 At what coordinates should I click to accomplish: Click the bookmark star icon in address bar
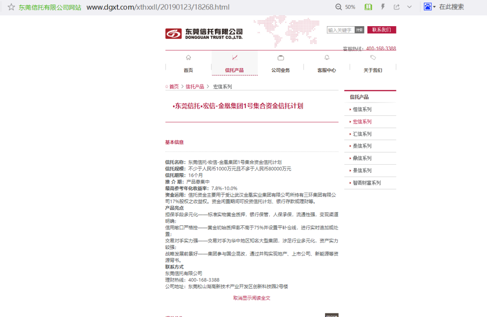pyautogui.click(x=11, y=7)
